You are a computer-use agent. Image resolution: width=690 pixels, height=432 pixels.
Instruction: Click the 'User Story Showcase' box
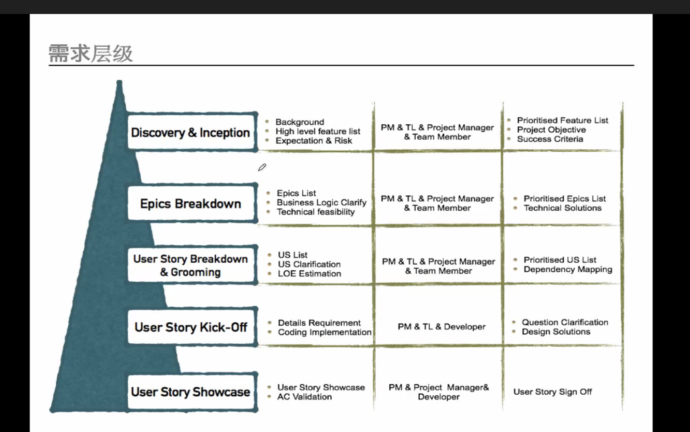(x=191, y=392)
